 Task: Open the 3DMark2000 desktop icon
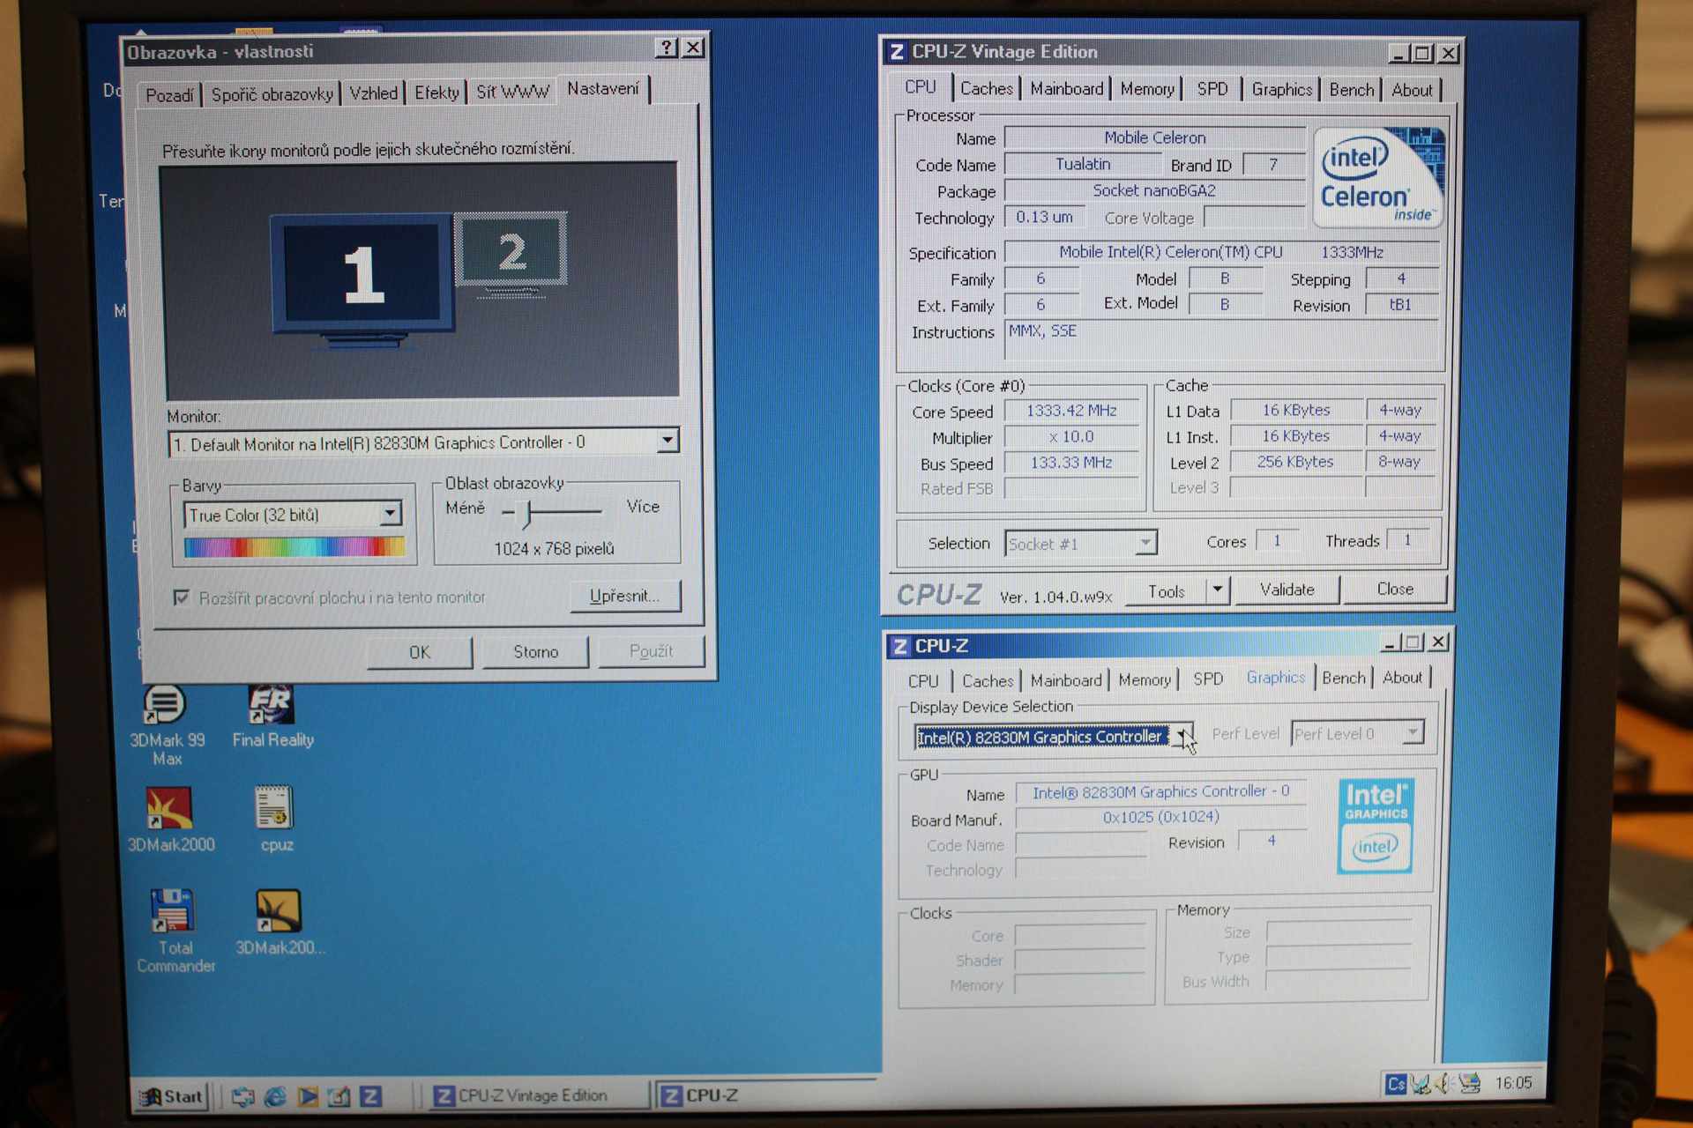click(169, 809)
